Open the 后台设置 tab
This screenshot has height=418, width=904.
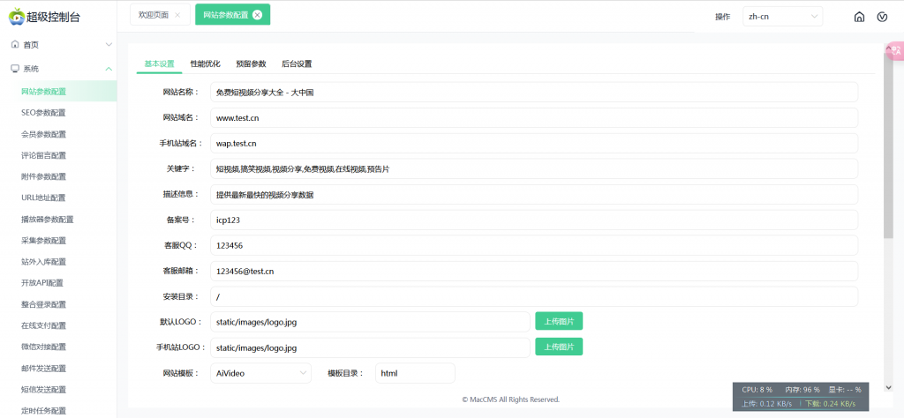pos(297,63)
